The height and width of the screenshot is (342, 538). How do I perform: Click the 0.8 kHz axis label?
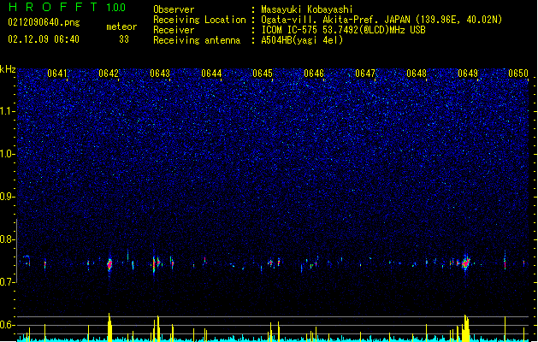click(x=7, y=239)
